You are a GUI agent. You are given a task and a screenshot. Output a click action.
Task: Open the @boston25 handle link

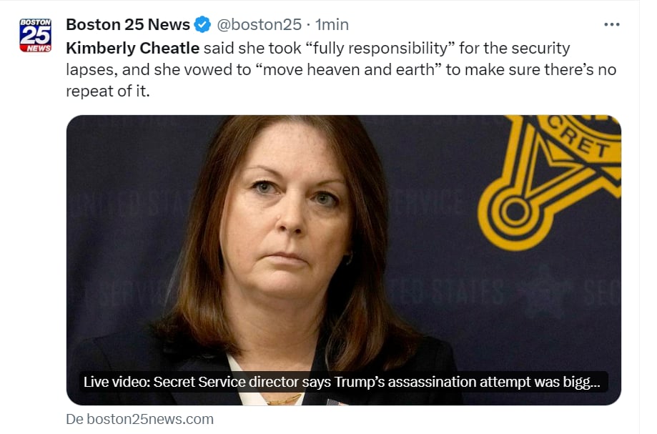coord(259,25)
